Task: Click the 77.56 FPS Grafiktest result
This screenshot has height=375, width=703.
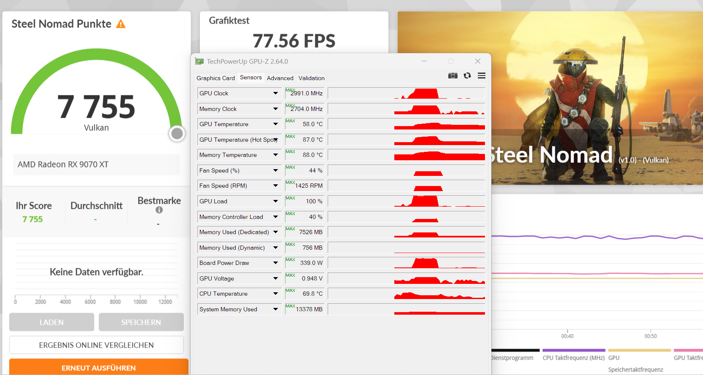Action: (x=294, y=41)
